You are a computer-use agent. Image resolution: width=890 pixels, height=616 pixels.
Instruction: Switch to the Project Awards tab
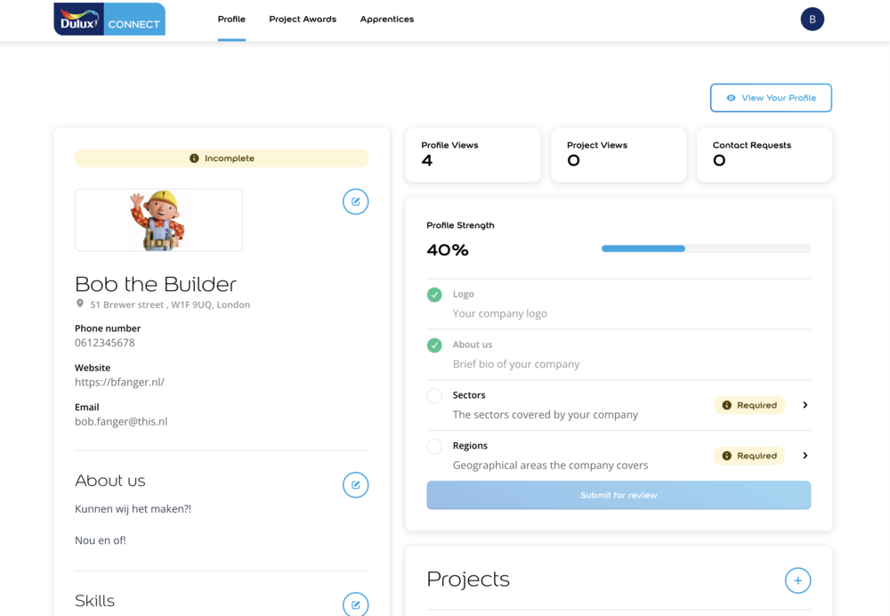click(x=303, y=19)
